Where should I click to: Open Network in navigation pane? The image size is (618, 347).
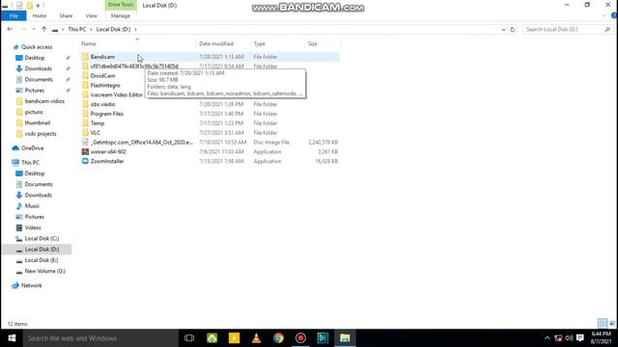tap(31, 285)
